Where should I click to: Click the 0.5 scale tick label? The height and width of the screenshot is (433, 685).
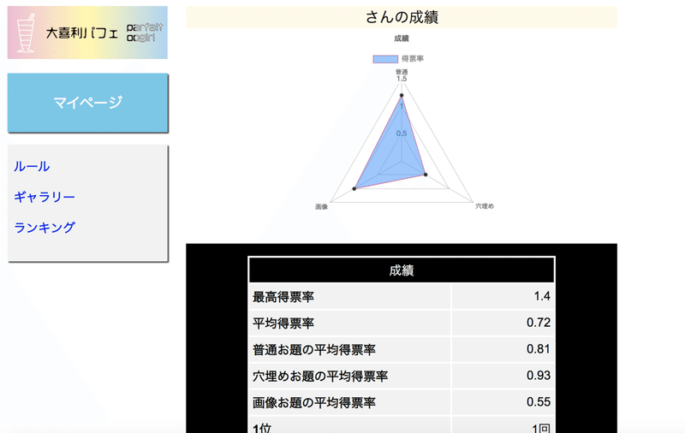tap(402, 133)
